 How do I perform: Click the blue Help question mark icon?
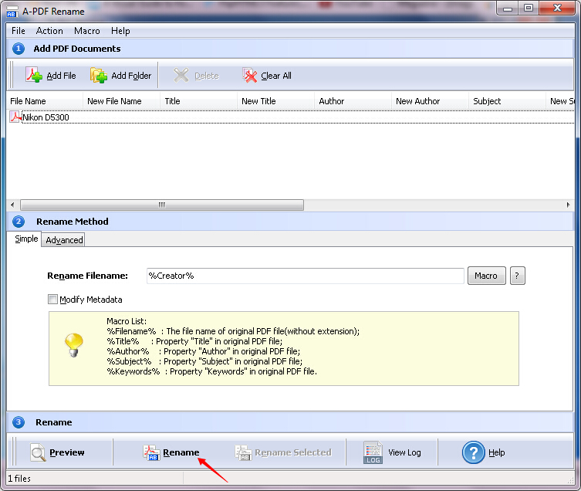pyautogui.click(x=473, y=452)
